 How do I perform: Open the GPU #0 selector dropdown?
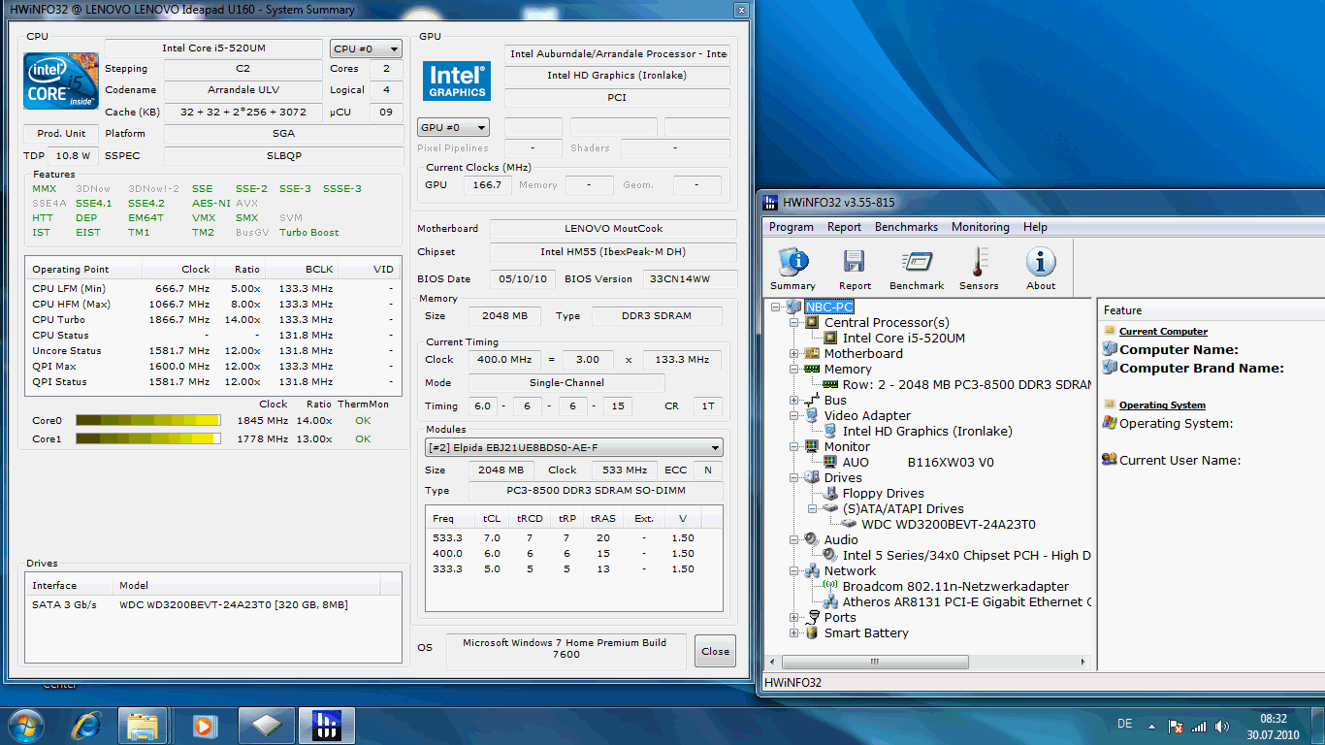click(x=453, y=127)
